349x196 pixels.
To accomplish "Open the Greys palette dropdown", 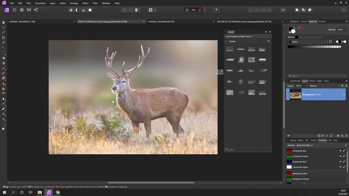I will click(308, 42).
